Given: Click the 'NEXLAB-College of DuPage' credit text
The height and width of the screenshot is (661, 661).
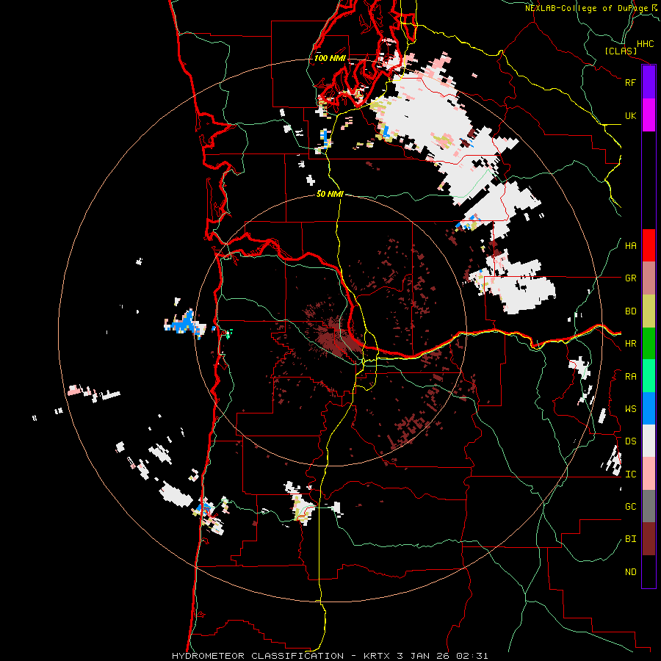Looking at the screenshot, I should [586, 8].
